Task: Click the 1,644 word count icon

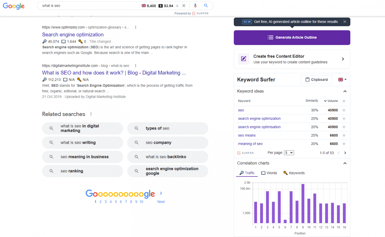Action: 64,42
